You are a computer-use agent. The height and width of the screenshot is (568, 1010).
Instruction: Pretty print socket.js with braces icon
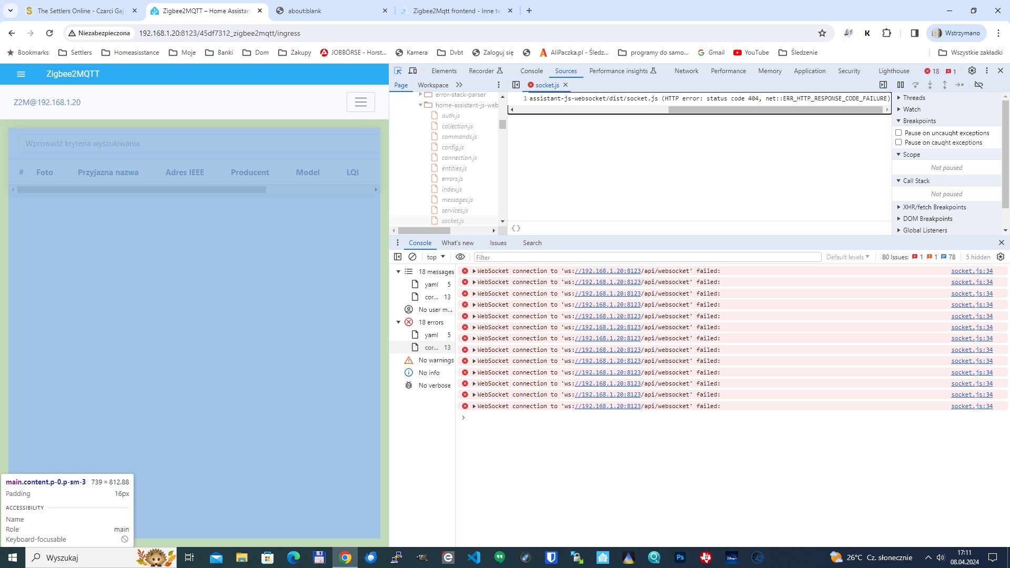pos(516,228)
